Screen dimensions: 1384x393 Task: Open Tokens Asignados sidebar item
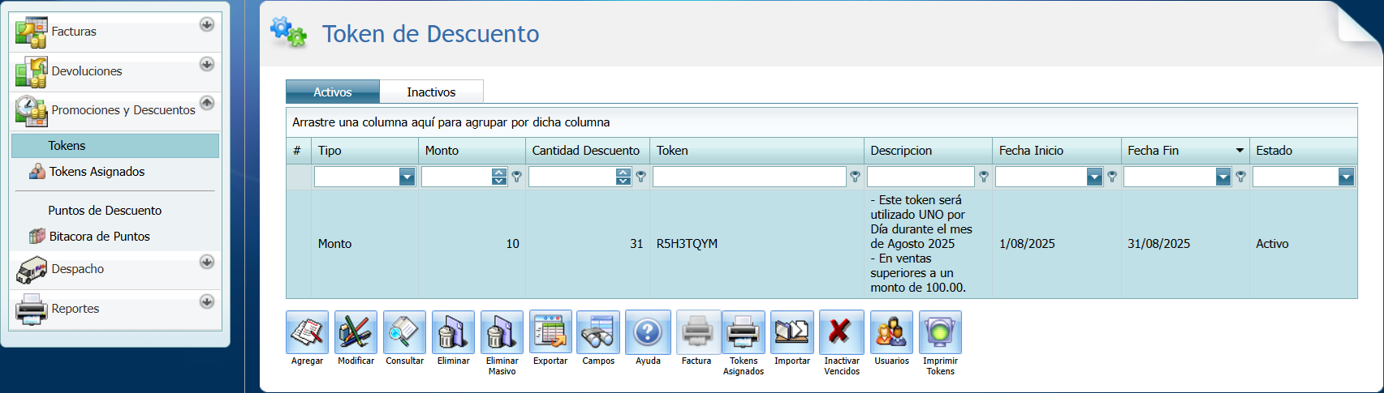click(x=97, y=172)
